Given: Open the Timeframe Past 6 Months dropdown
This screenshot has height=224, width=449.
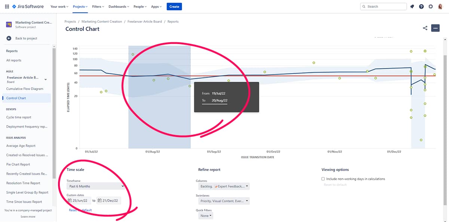Looking at the screenshot, I should tap(96, 186).
